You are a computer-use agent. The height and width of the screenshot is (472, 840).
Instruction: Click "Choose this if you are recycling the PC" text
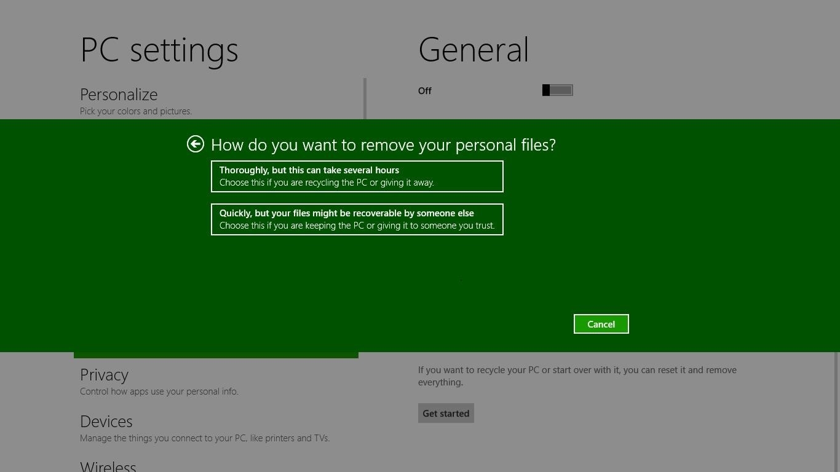point(327,183)
